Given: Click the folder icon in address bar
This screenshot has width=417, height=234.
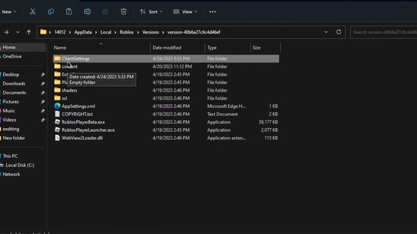Looking at the screenshot, I should tap(44, 32).
